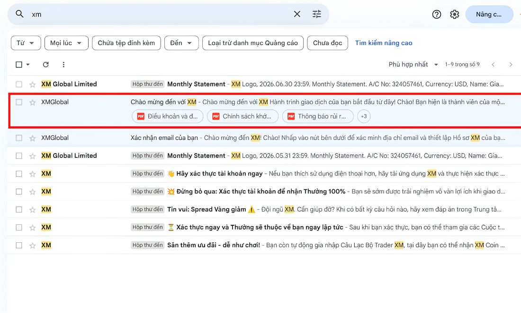Tick checkbox for Chào mừng đến với XM email
The height and width of the screenshot is (313, 521).
coord(19,102)
